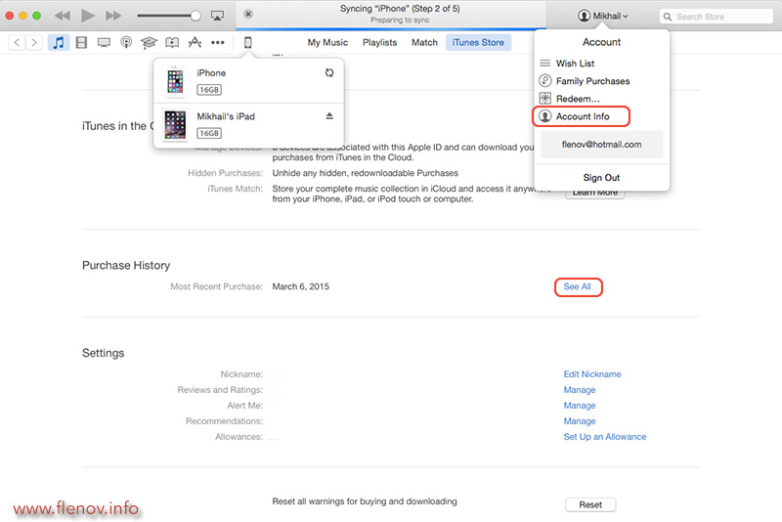Image resolution: width=782 pixels, height=522 pixels.
Task: Select the Movies library icon
Action: pyautogui.click(x=81, y=42)
